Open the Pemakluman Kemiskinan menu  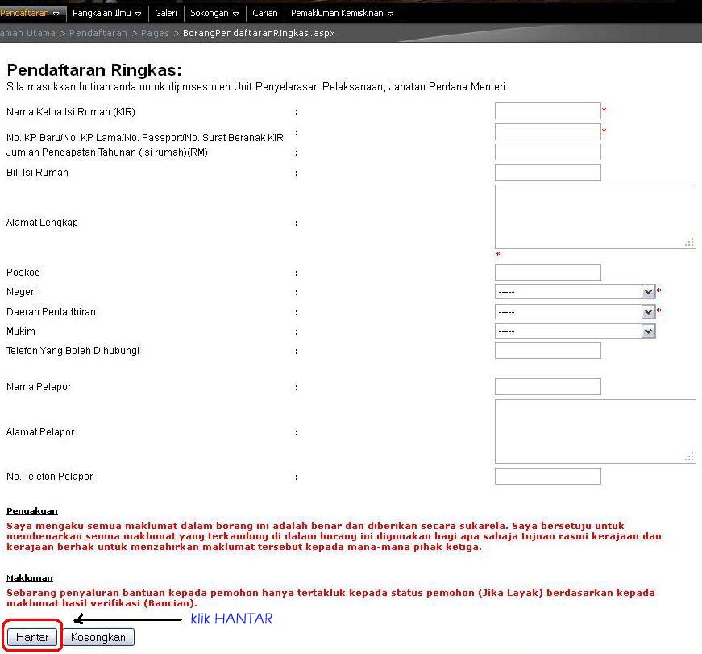pos(343,14)
